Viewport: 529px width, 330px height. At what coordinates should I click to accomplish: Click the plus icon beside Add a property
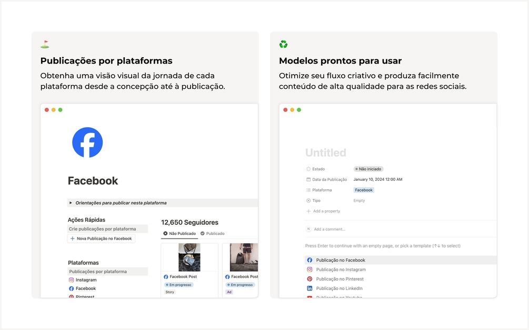click(308, 211)
